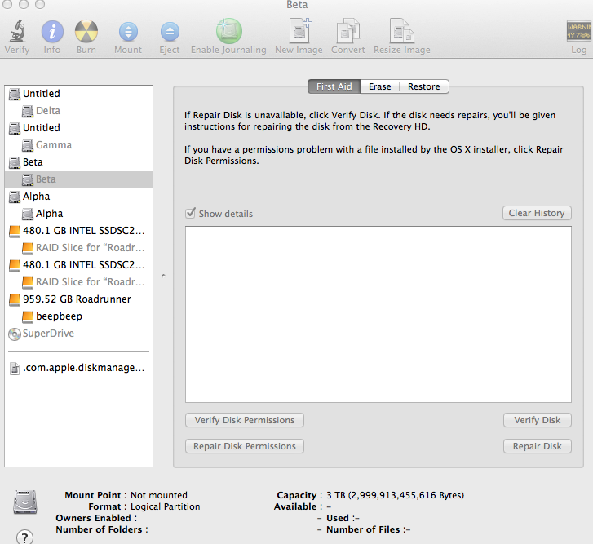
Task: Select the Gamma volume
Action: pyautogui.click(x=78, y=145)
